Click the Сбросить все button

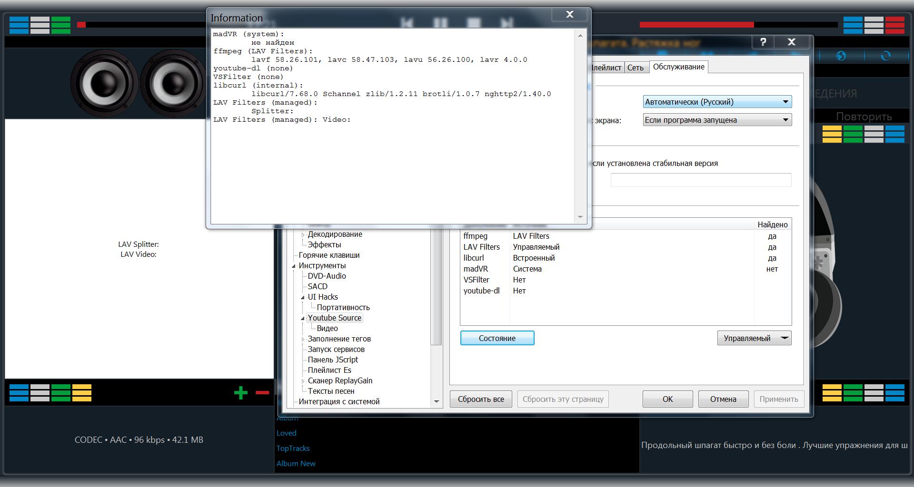[481, 399]
